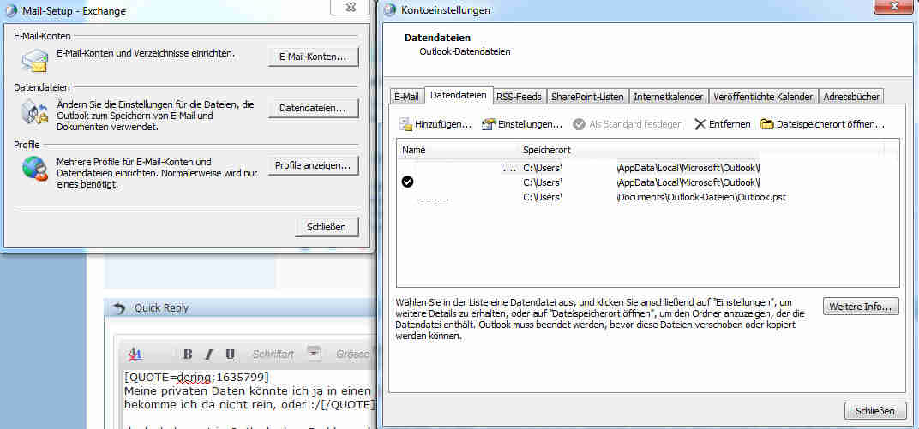Open the Internetkalender tab

[x=668, y=97]
